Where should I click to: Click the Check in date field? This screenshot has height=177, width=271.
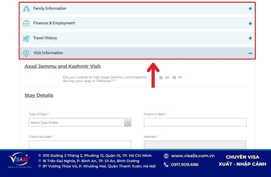click(x=195, y=122)
